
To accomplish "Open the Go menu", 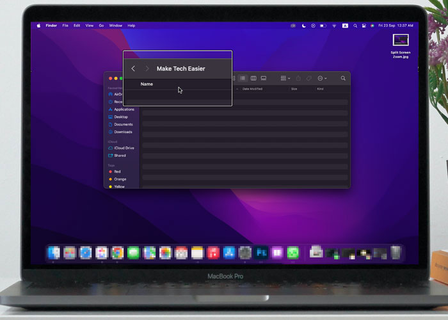I will coord(101,26).
